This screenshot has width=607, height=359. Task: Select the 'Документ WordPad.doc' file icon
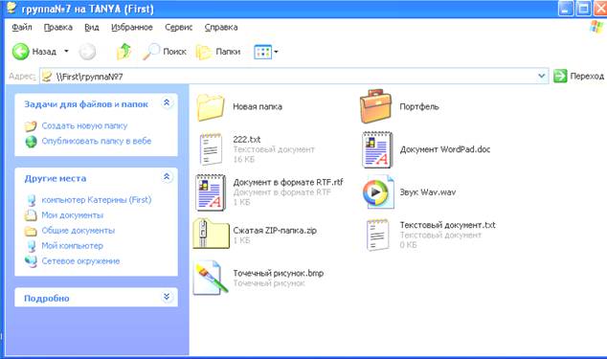(377, 150)
